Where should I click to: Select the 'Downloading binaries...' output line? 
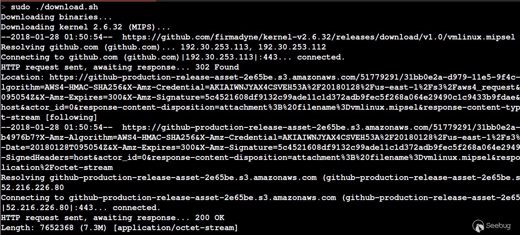pyautogui.click(x=56, y=17)
